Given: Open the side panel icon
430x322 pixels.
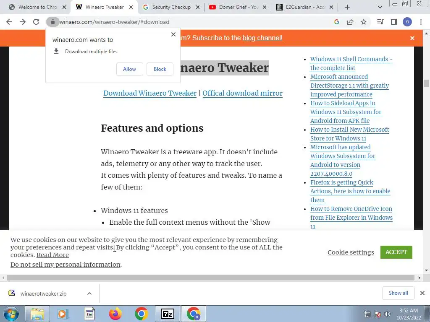Looking at the screenshot, I should pos(394,22).
